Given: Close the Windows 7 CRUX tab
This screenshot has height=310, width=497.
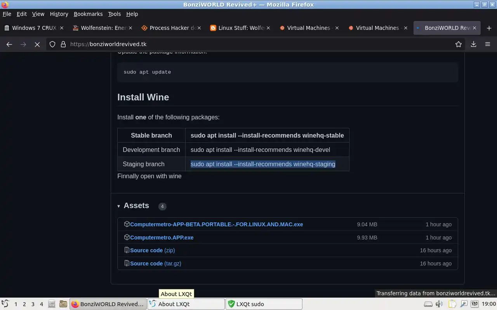Looking at the screenshot, I should coord(62,28).
